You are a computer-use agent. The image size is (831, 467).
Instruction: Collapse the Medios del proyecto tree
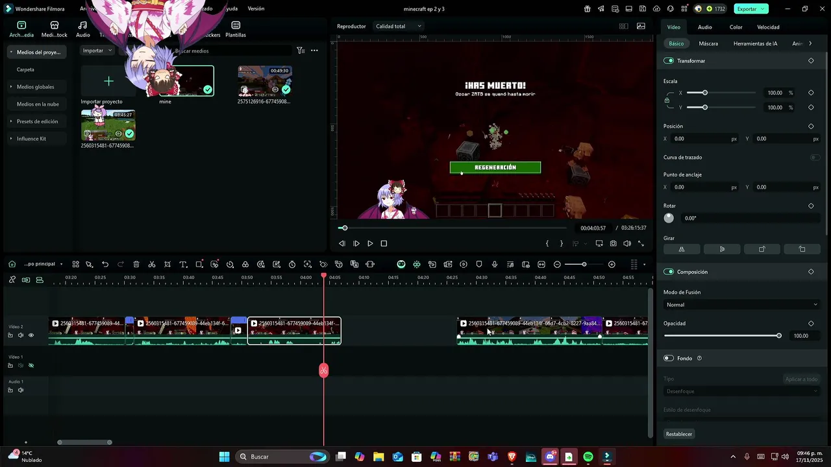point(11,52)
